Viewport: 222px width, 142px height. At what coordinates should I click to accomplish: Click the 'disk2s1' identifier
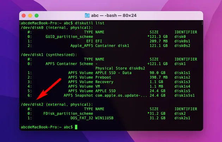(x=182, y=118)
